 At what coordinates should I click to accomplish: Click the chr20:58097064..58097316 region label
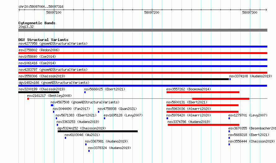(41, 7)
